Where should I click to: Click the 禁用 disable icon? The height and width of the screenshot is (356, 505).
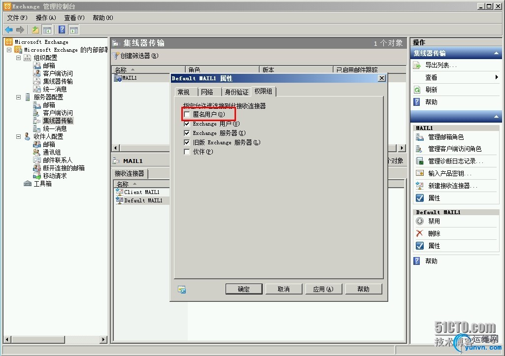tap(420, 221)
